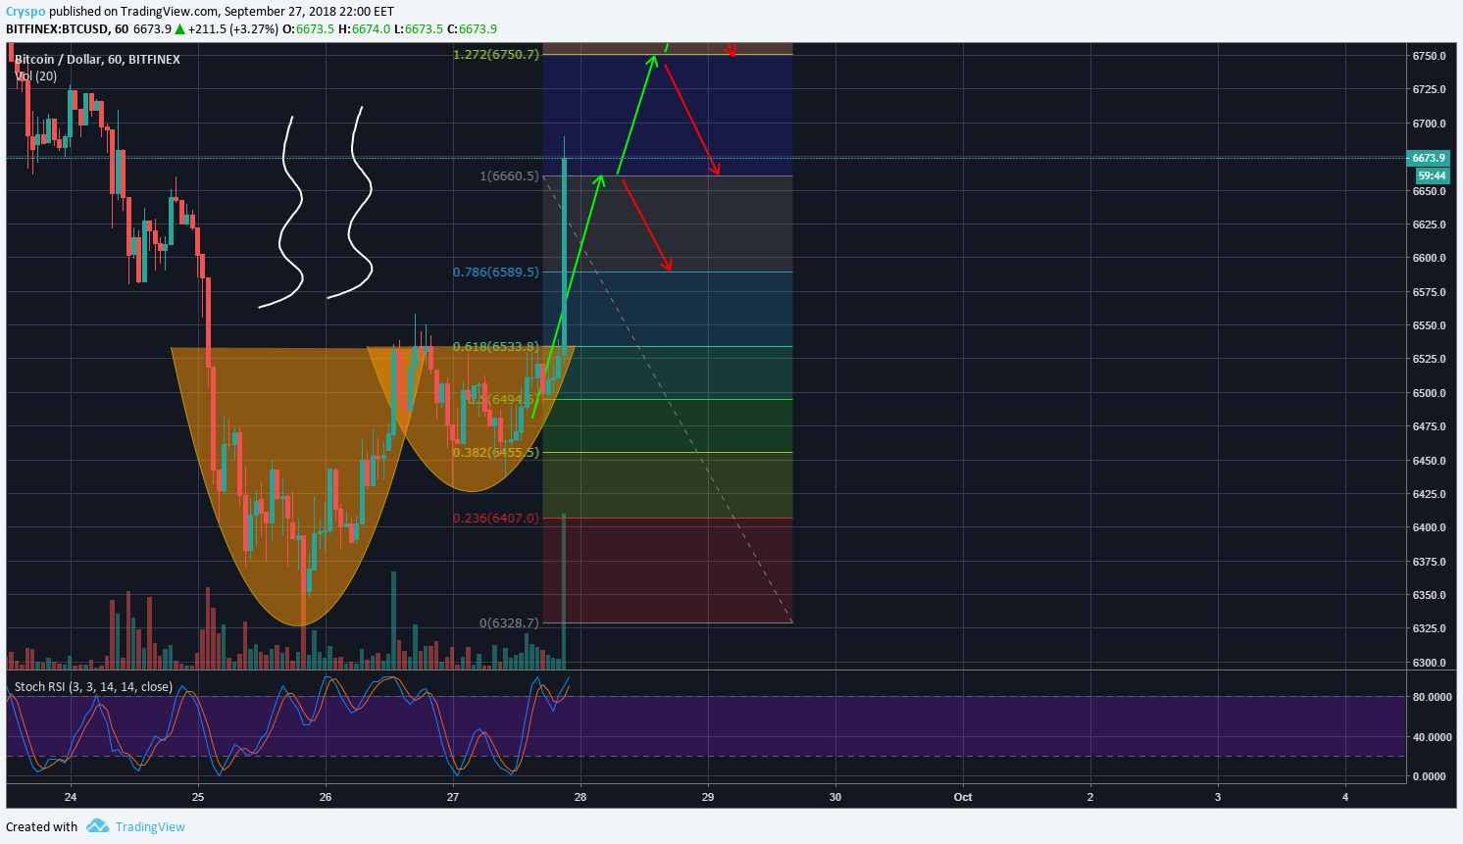Click the 80.0000 Stoch RSI axis label
This screenshot has height=844, width=1463.
tap(1432, 697)
